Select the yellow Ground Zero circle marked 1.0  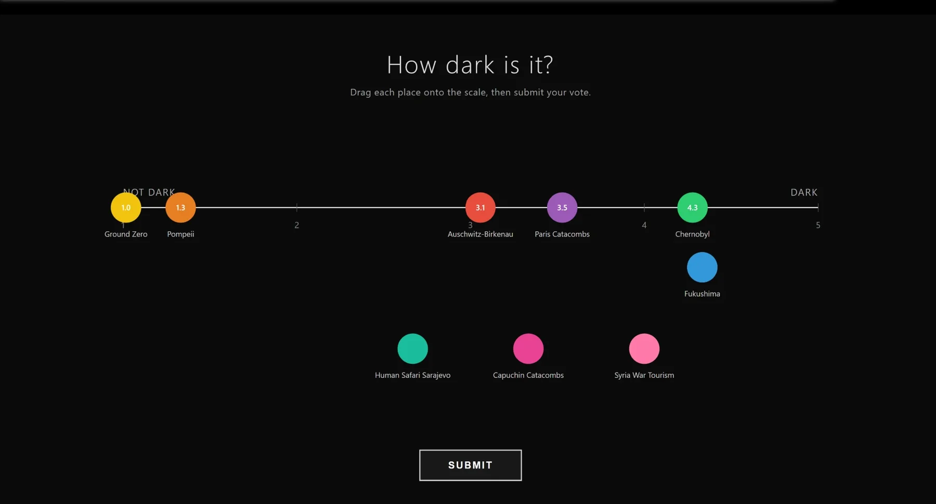coord(126,207)
